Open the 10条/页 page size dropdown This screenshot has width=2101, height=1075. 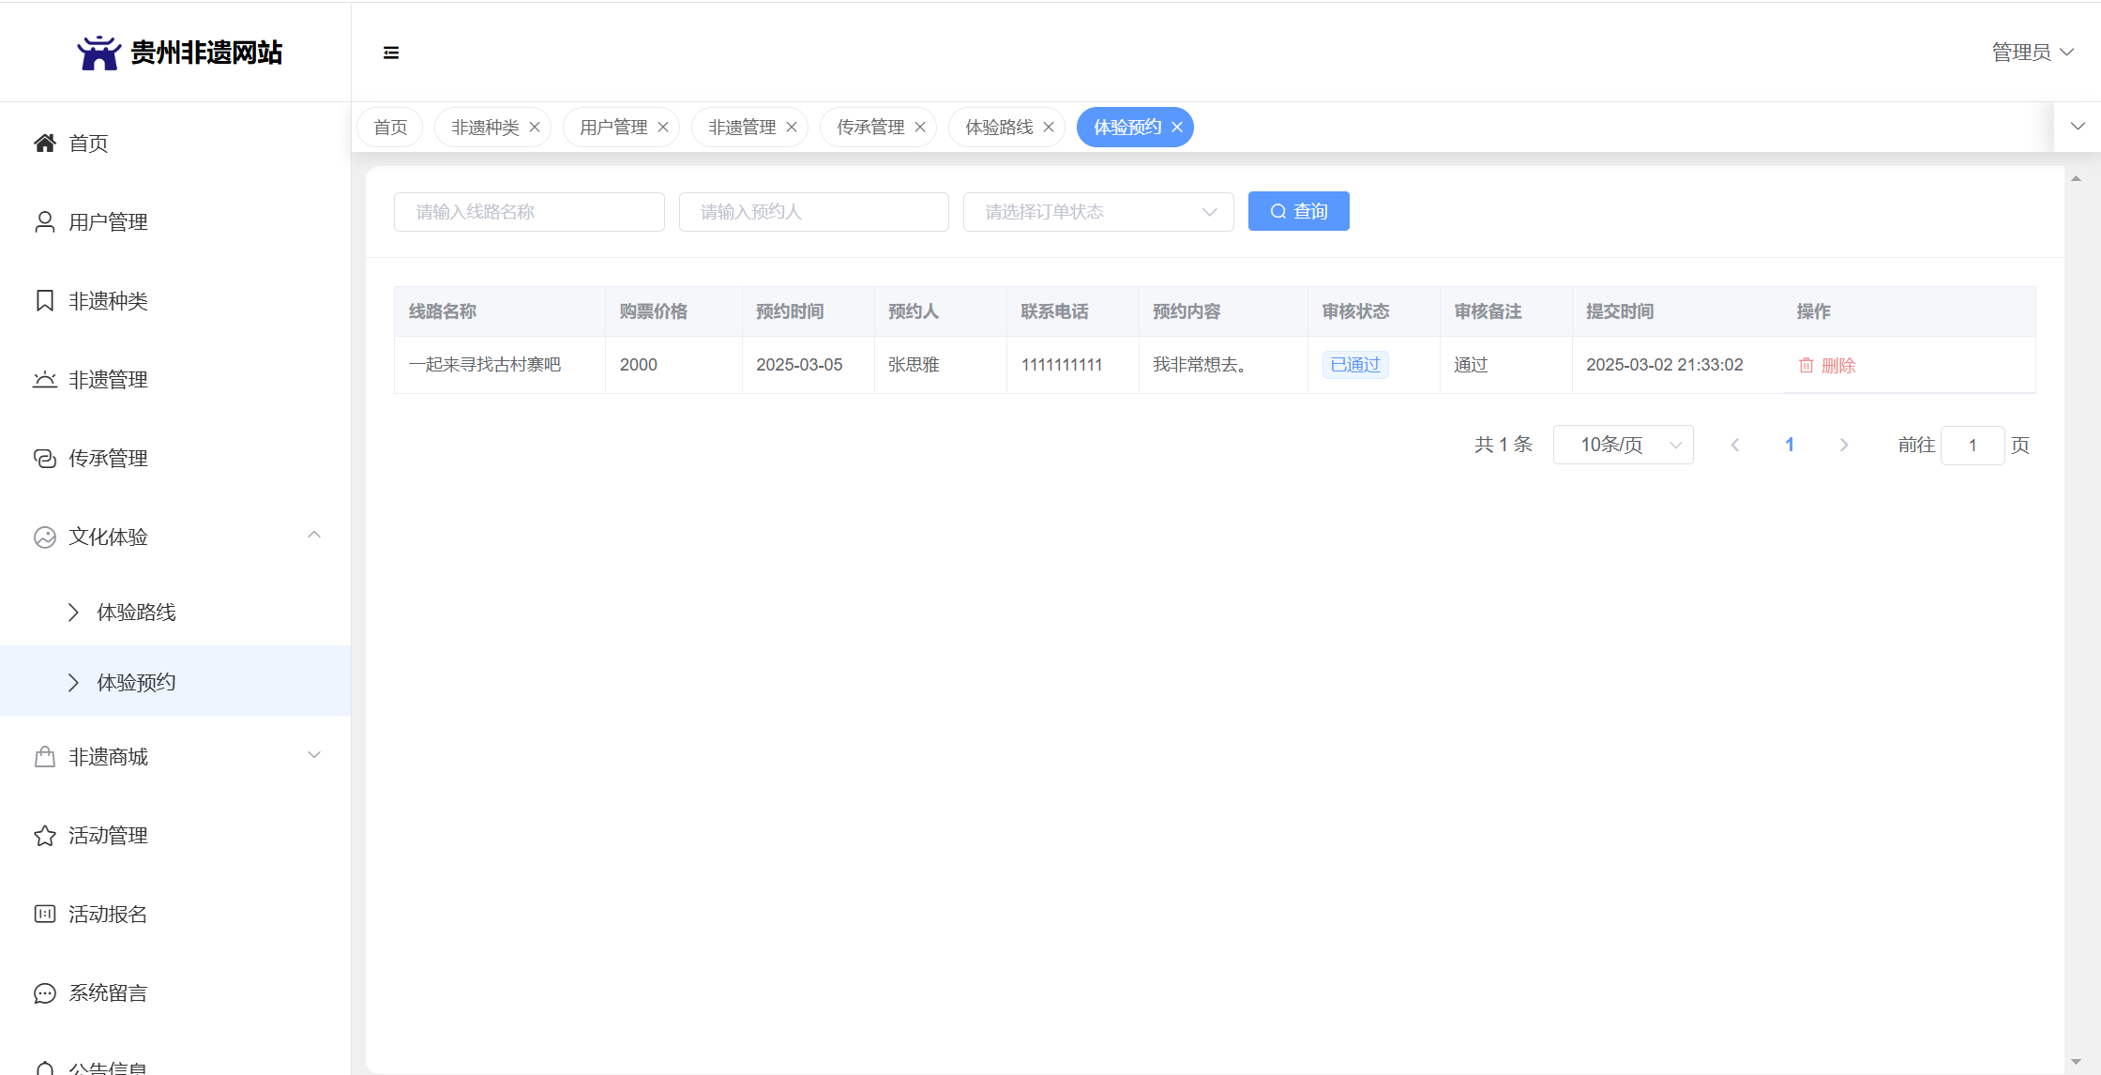click(1623, 445)
